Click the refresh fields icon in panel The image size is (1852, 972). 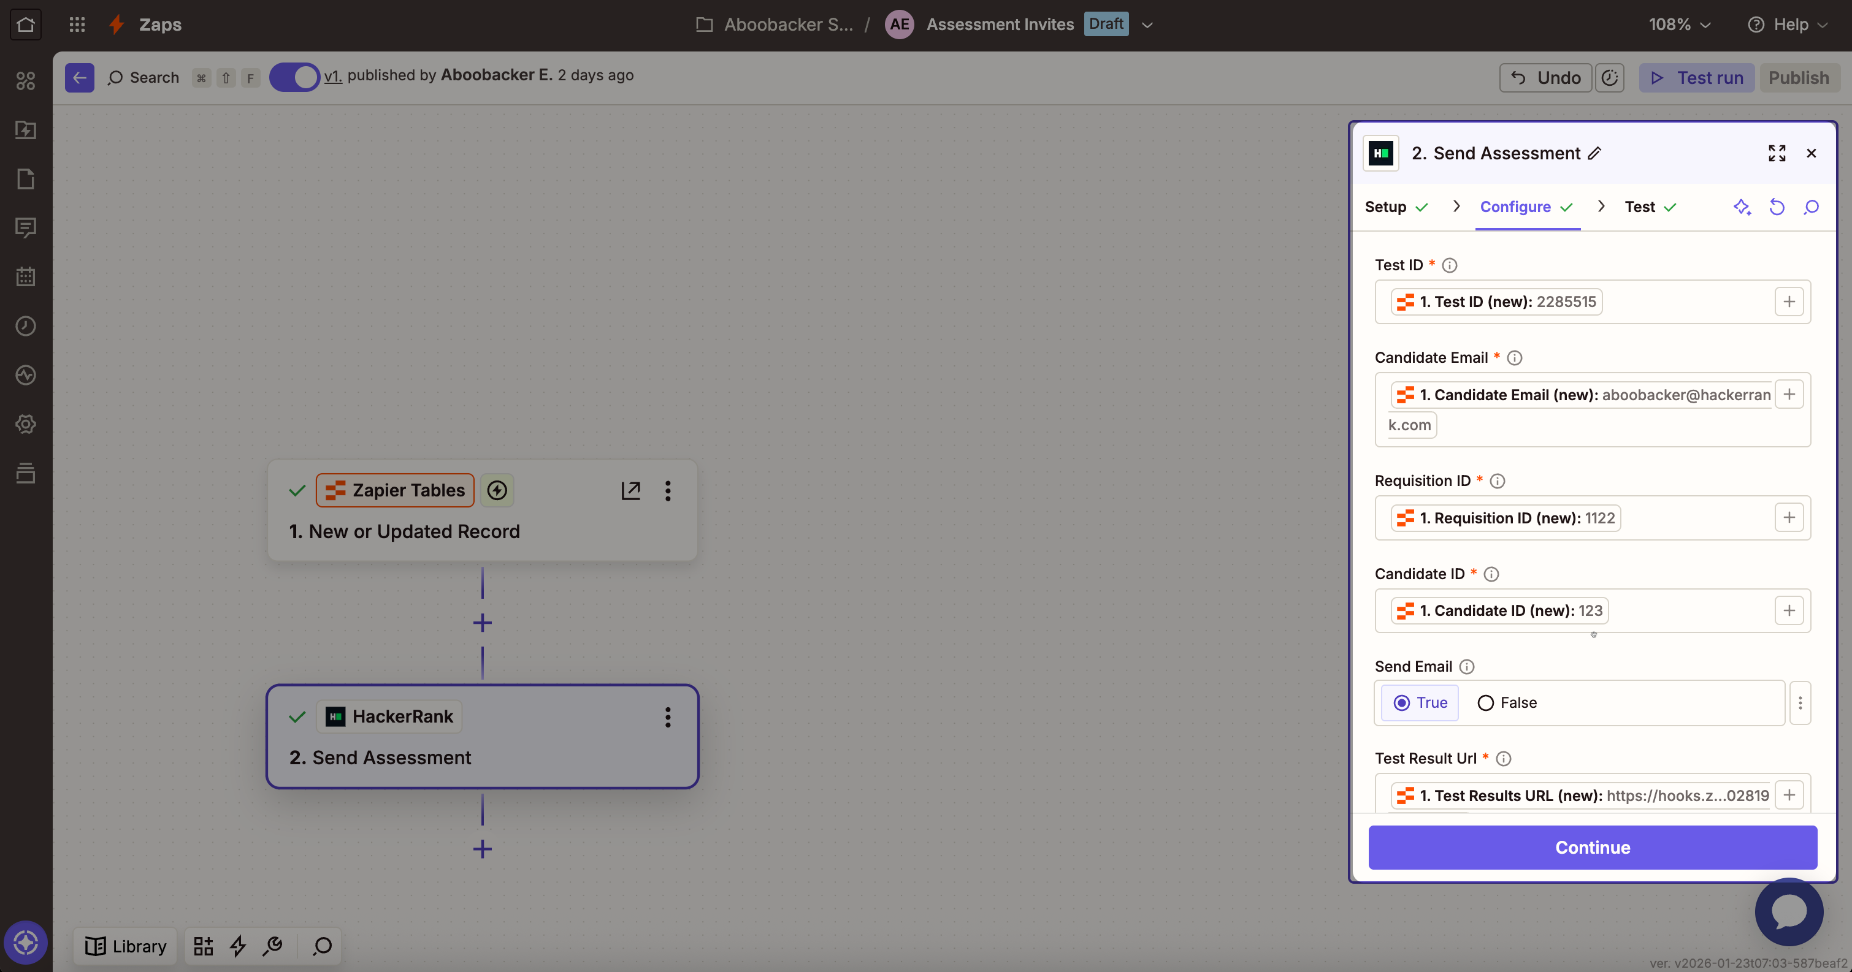[1777, 207]
